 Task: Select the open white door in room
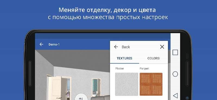[55, 88]
